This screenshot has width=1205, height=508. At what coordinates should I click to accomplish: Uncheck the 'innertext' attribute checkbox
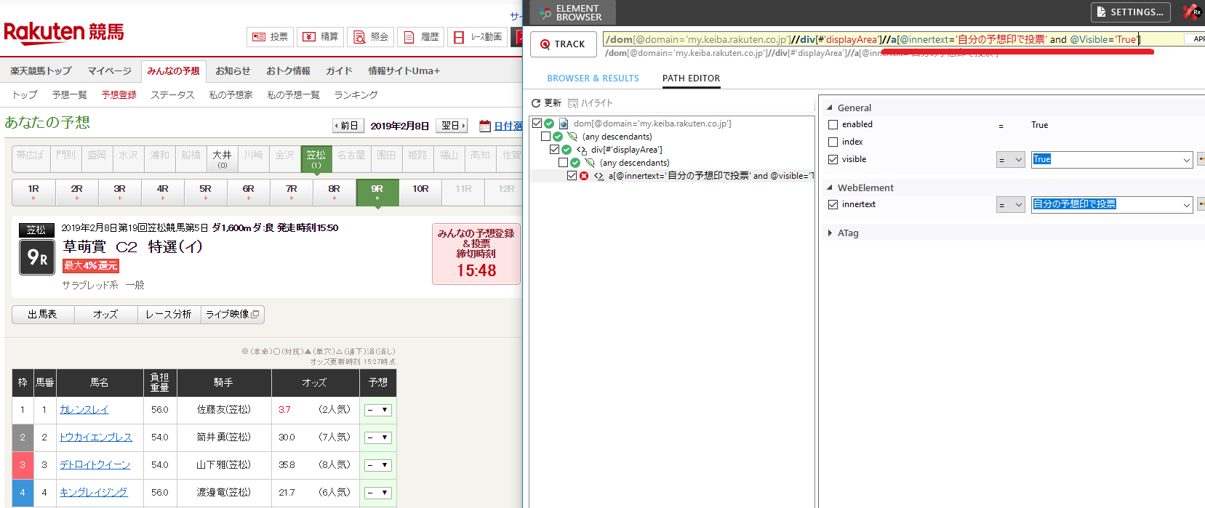(833, 205)
